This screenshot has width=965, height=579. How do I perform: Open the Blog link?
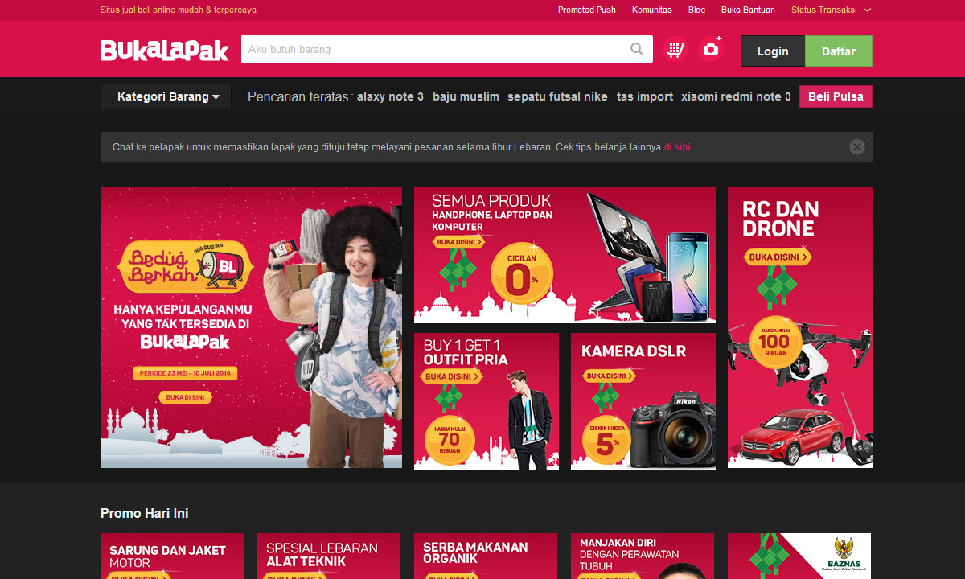point(696,10)
